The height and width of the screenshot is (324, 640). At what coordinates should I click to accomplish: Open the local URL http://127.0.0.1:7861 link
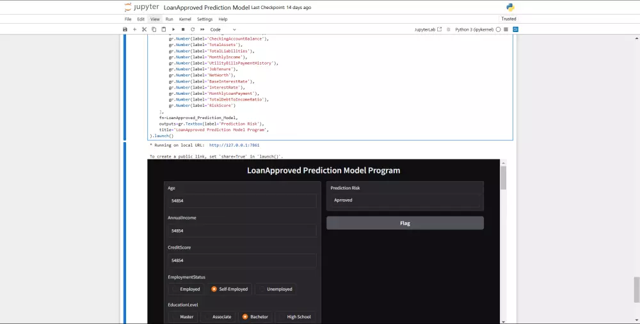[234, 145]
